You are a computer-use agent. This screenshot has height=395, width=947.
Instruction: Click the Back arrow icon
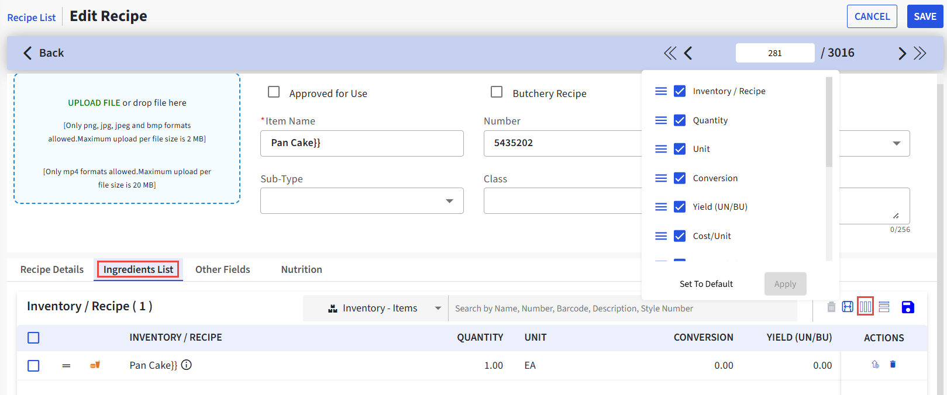tap(27, 53)
